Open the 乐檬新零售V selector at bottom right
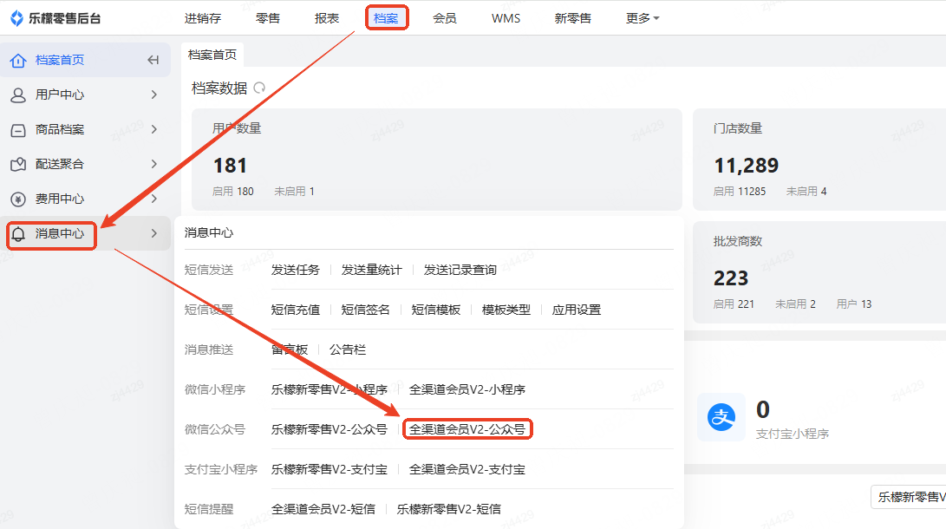The height and width of the screenshot is (529, 946). (x=909, y=497)
